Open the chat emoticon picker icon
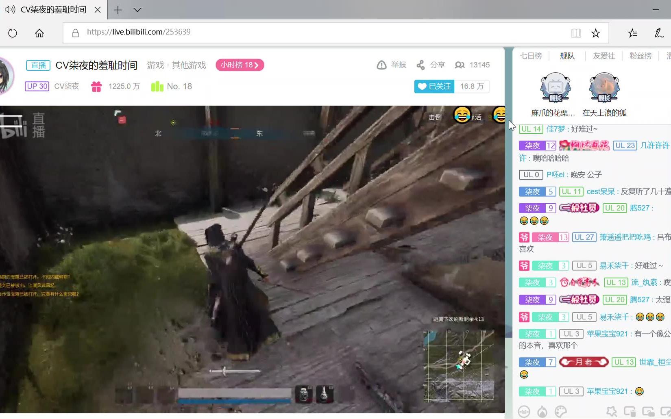The width and height of the screenshot is (671, 419). 524,411
